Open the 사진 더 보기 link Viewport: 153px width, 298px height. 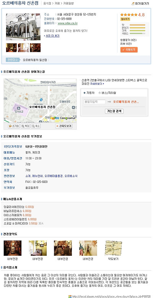click(x=52, y=36)
